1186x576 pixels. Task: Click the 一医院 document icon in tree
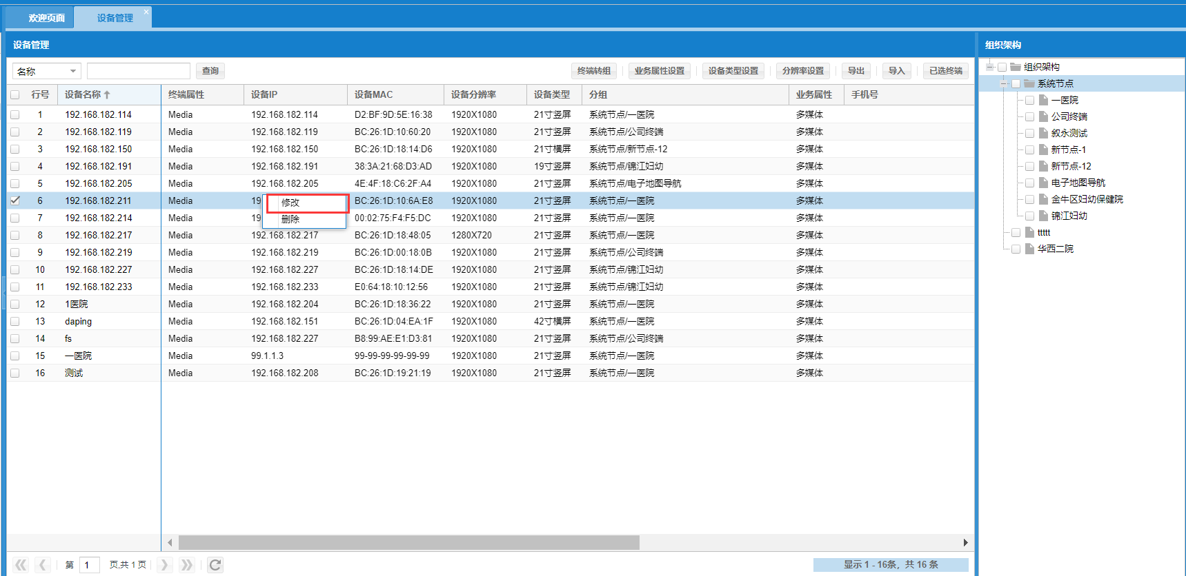(x=1043, y=100)
